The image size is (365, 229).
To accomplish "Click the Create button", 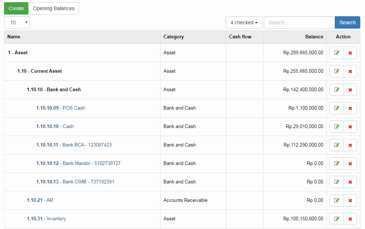I will [16, 8].
